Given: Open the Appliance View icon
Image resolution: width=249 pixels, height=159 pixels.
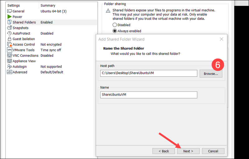Looking at the screenshot, I should coord(9,61).
